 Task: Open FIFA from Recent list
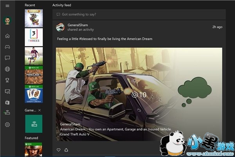click(34, 56)
